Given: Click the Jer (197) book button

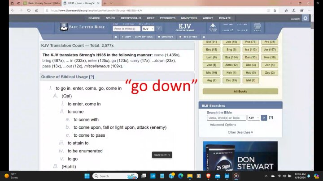Looking at the screenshot, I should tap(270, 50).
